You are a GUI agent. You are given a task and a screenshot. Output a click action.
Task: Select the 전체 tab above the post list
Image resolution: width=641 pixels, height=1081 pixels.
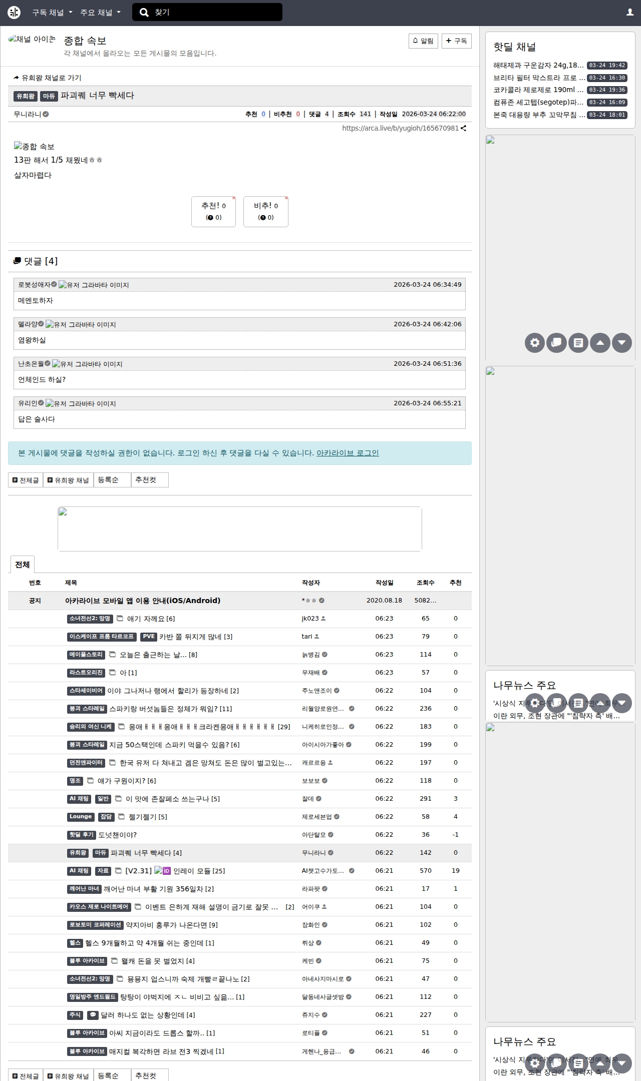22,565
